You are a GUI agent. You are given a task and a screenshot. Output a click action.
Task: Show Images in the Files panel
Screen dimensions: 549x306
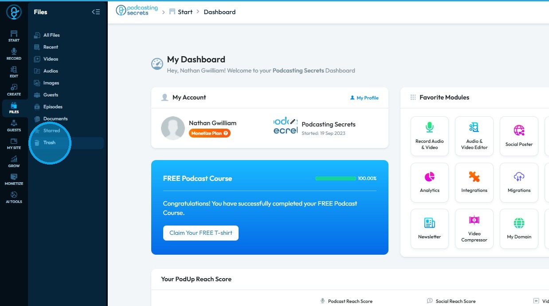(x=51, y=83)
